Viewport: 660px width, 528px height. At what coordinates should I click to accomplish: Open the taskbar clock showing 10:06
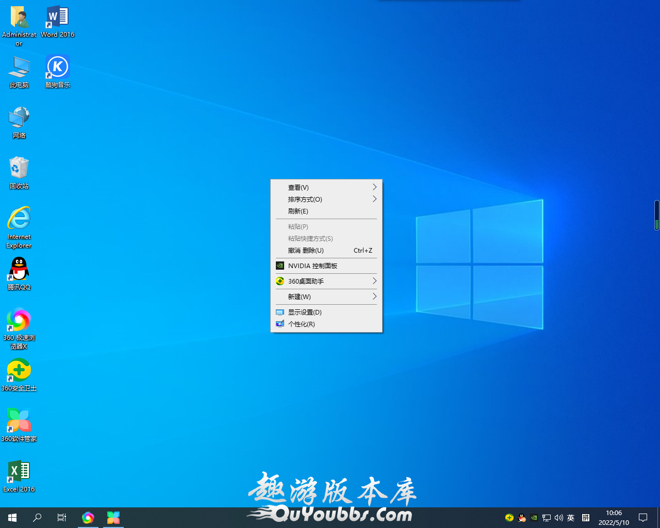click(614, 518)
